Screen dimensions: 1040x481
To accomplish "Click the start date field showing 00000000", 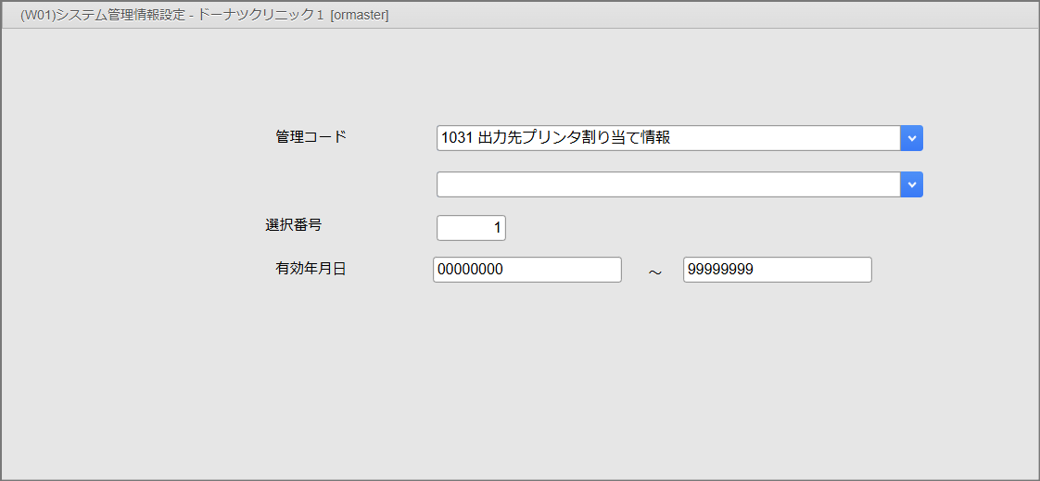I will (526, 270).
